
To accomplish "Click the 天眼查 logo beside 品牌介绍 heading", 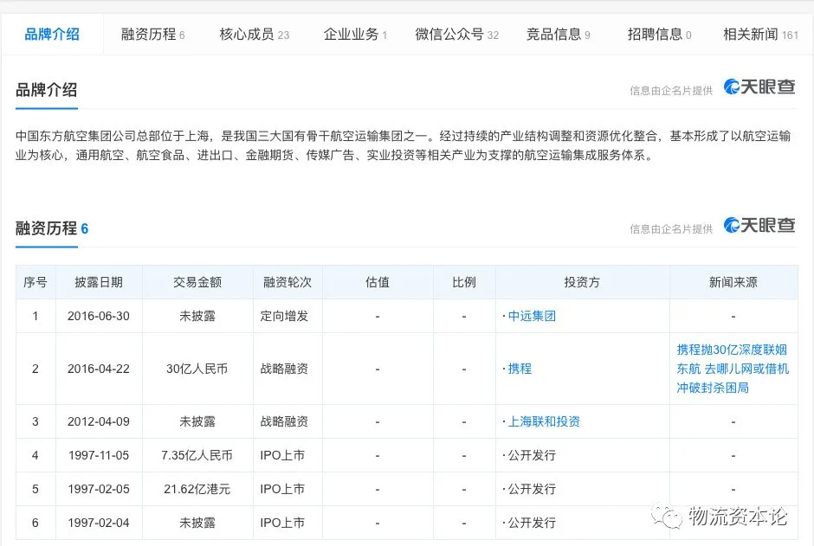I will click(759, 87).
